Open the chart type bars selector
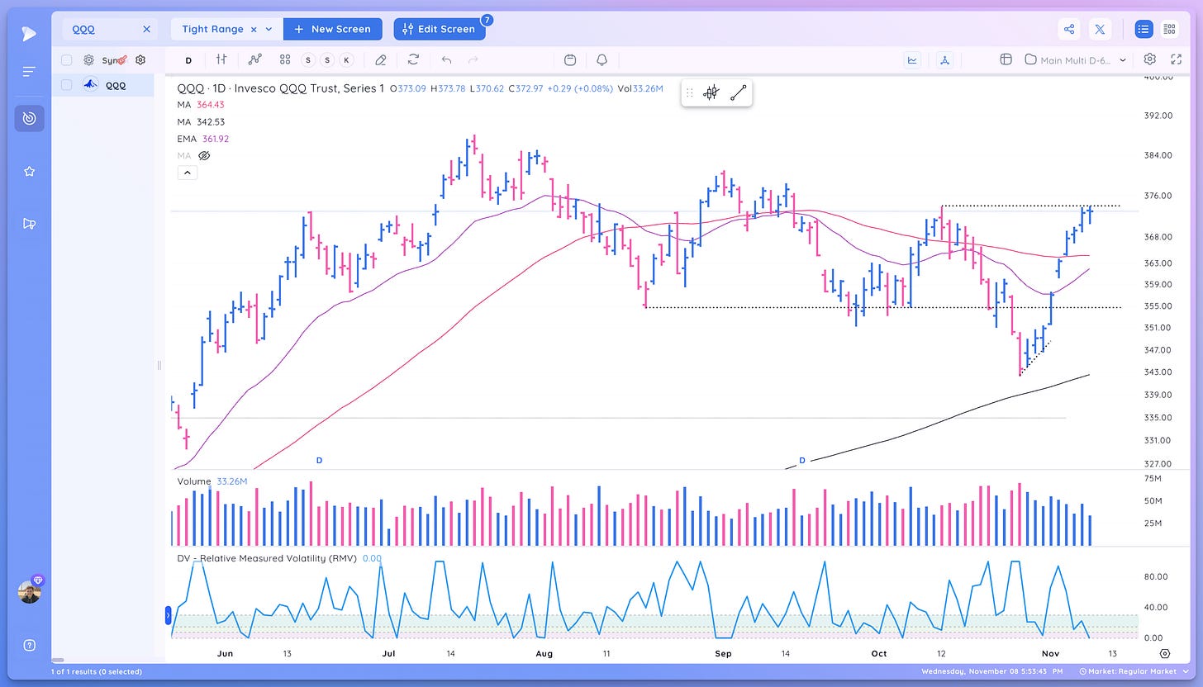 click(x=221, y=59)
